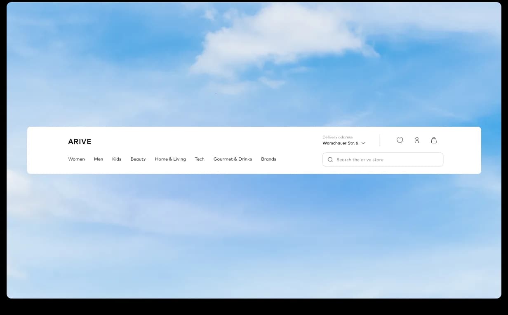Expand the delivery address chevron

coord(363,143)
